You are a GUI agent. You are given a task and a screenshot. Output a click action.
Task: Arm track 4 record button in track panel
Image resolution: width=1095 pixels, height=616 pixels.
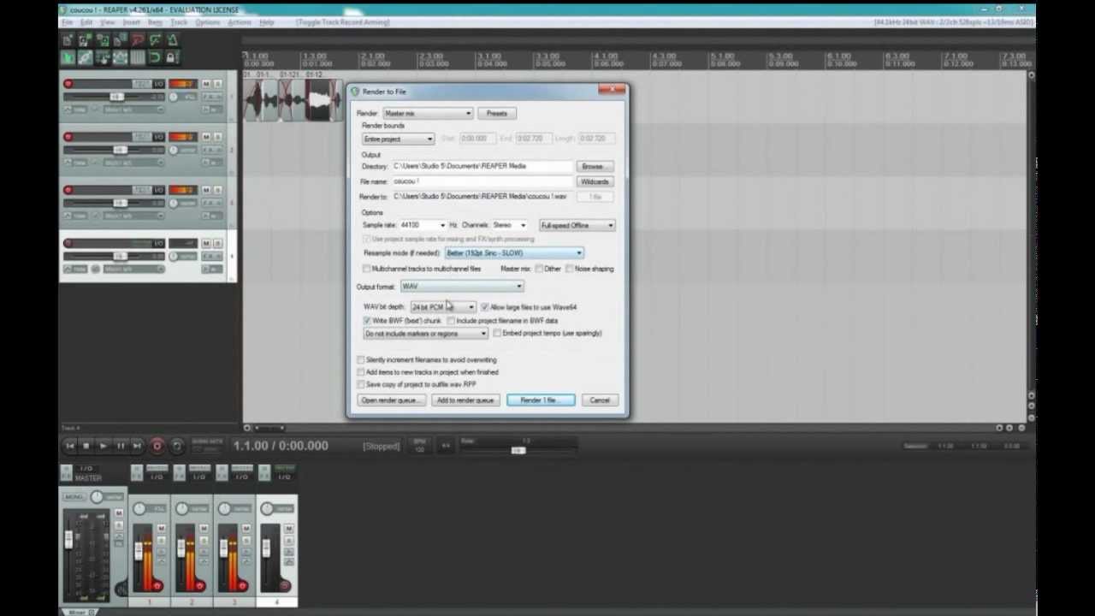[x=68, y=243]
